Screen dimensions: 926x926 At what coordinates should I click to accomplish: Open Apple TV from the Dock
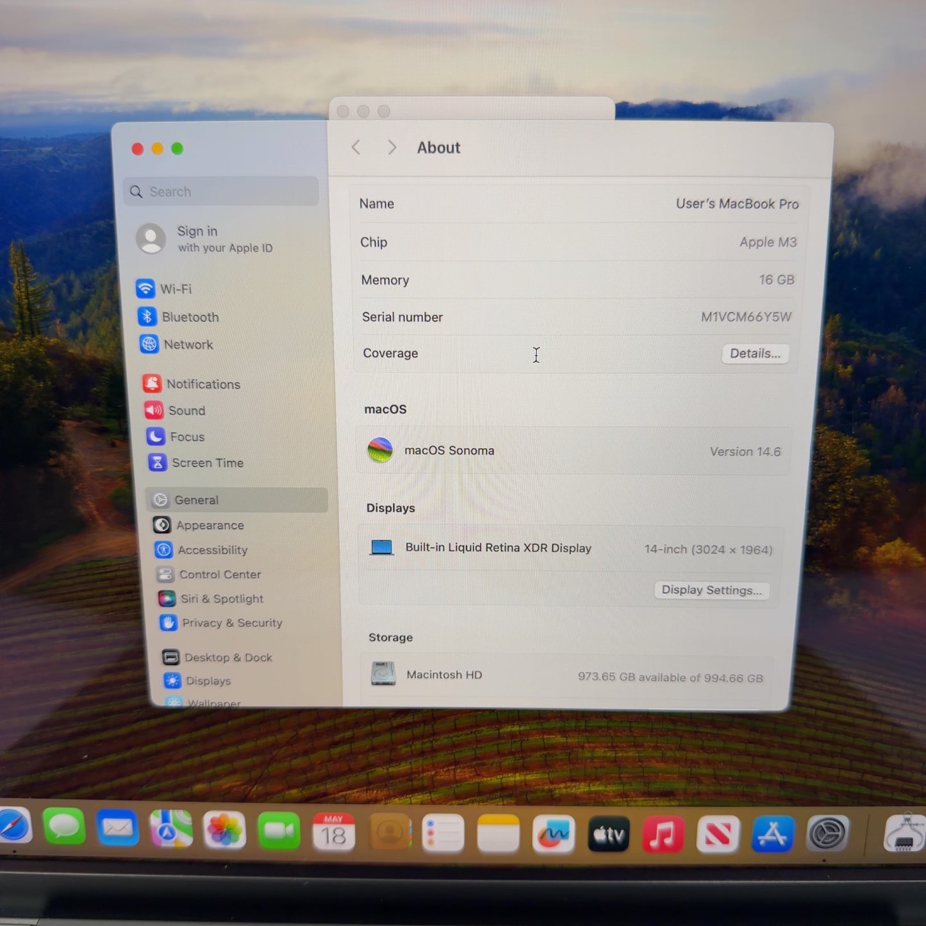[x=609, y=834]
